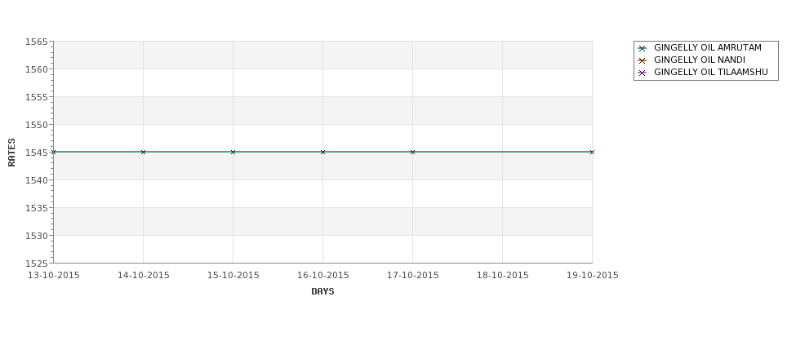This screenshot has height=350, width=796.
Task: Click the RATES axis title
Action: click(x=11, y=153)
